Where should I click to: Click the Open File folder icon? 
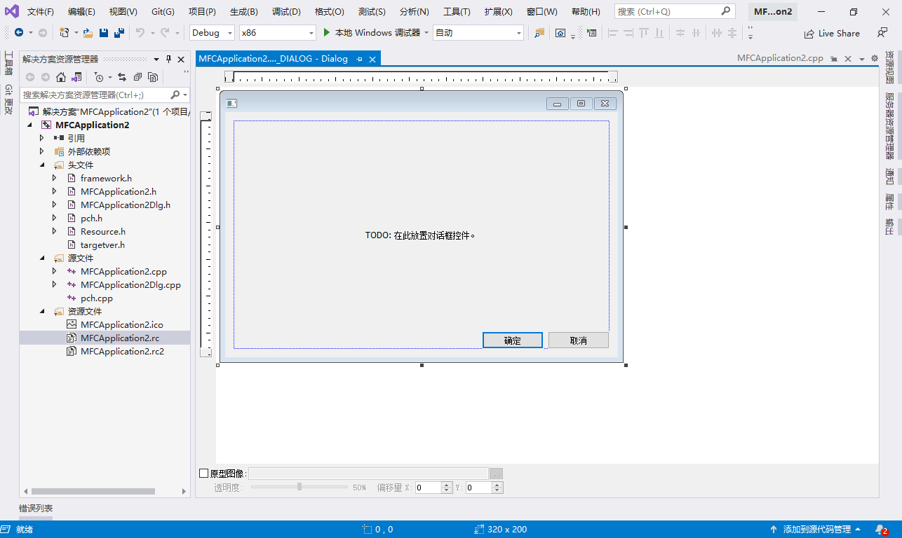point(88,33)
